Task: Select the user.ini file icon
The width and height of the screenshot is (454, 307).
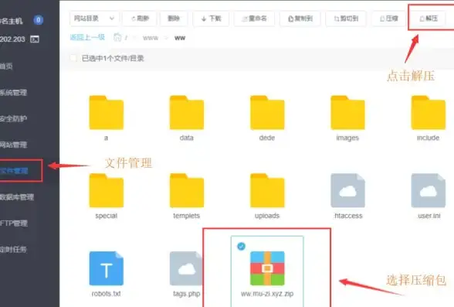Action: click(x=429, y=190)
